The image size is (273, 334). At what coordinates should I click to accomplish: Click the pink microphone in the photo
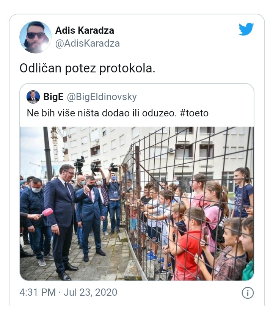pyautogui.click(x=47, y=212)
